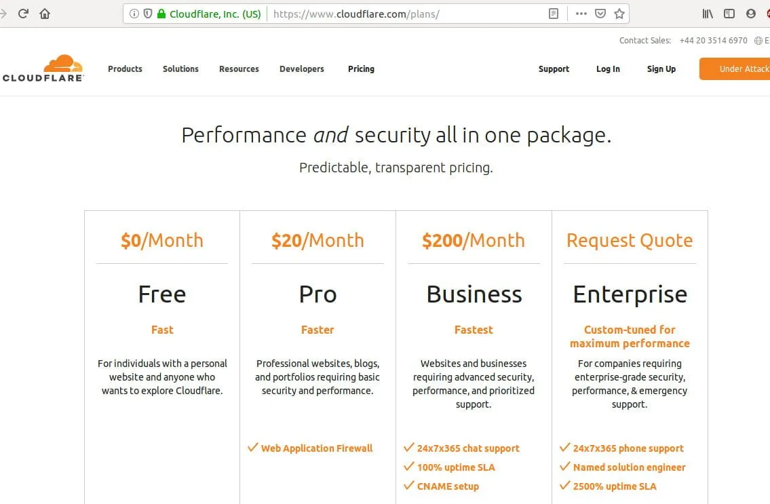
Task: Click the Log In link
Action: pyautogui.click(x=608, y=69)
